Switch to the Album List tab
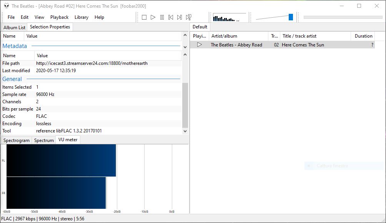386x223 pixels. [14, 27]
